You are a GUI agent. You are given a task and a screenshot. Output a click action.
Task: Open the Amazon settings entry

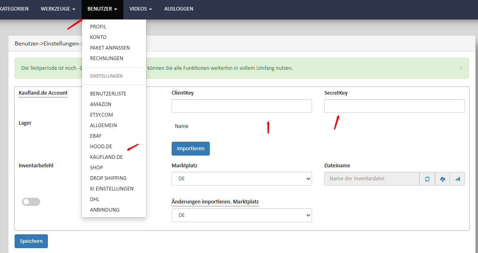101,104
